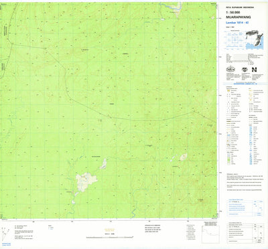Click the Sulawesi island location inset map
268x249 pixels.
point(254,40)
